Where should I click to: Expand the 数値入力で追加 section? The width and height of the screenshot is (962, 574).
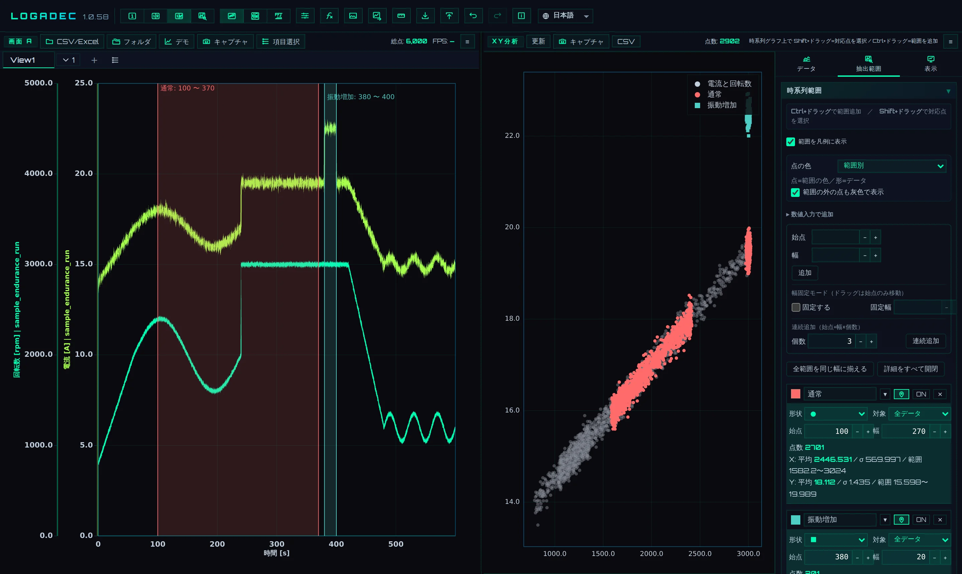click(810, 214)
